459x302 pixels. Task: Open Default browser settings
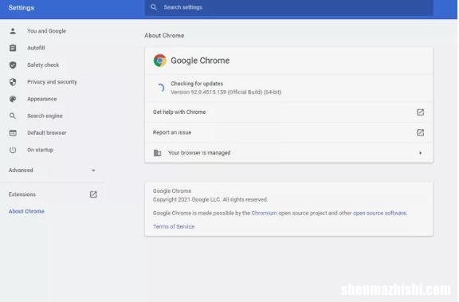tap(47, 133)
